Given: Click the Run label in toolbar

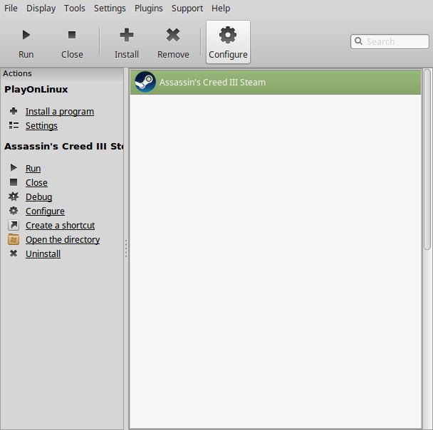Looking at the screenshot, I should click(26, 55).
